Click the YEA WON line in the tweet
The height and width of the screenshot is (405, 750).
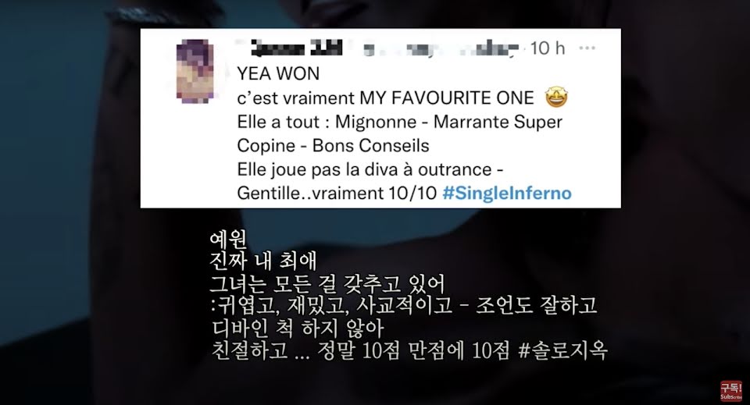tap(278, 73)
